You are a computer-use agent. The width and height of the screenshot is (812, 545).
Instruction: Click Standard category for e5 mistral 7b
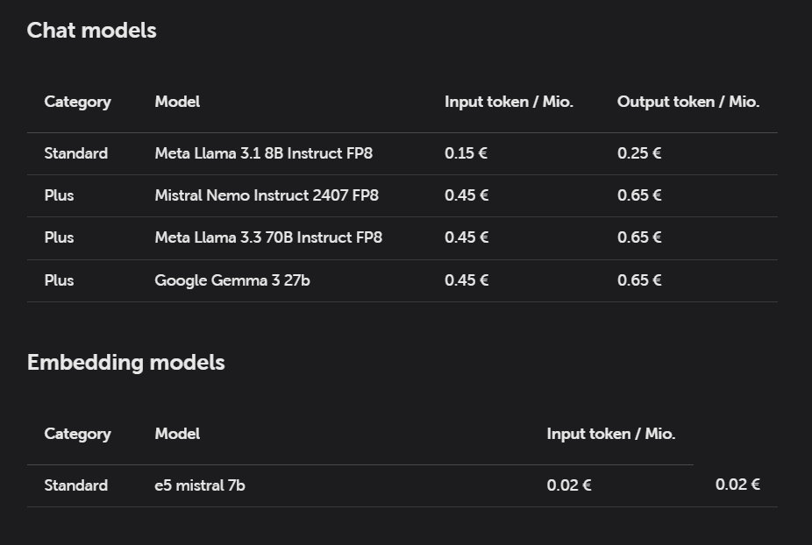[x=76, y=485]
